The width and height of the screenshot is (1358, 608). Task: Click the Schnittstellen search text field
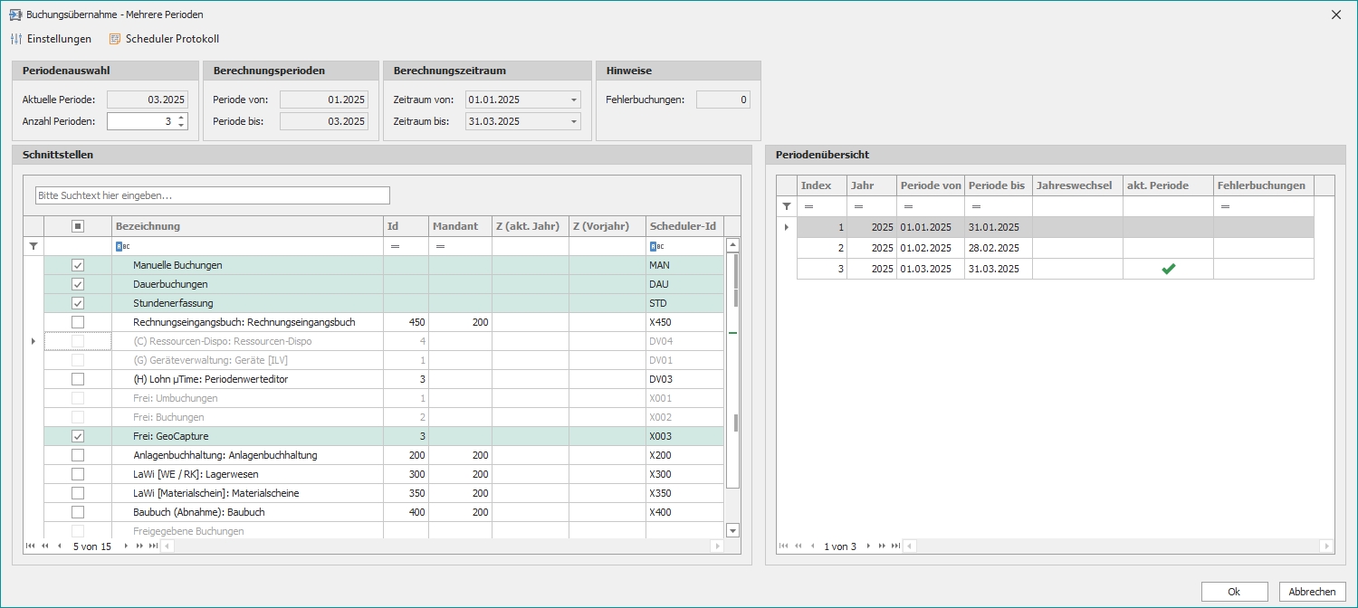click(213, 195)
